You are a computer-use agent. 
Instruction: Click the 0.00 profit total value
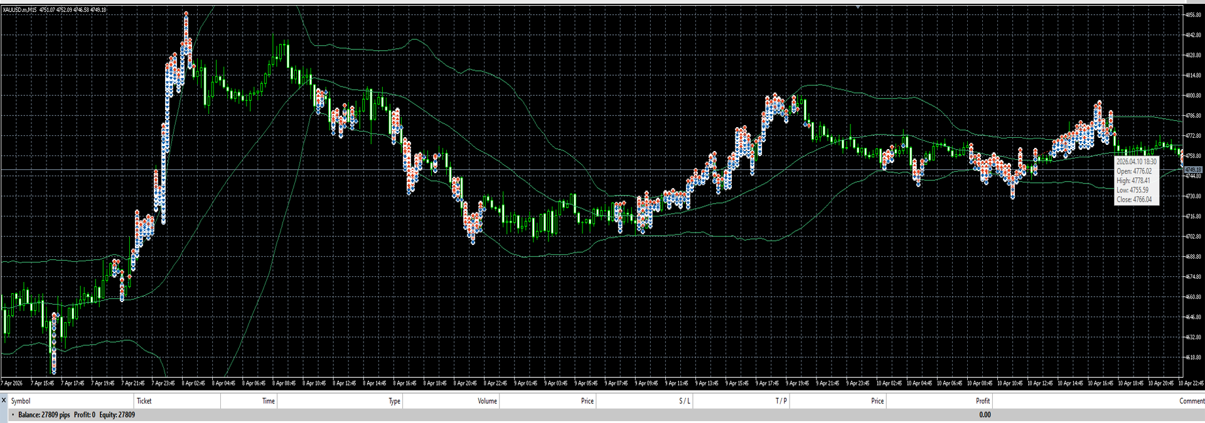click(x=985, y=415)
